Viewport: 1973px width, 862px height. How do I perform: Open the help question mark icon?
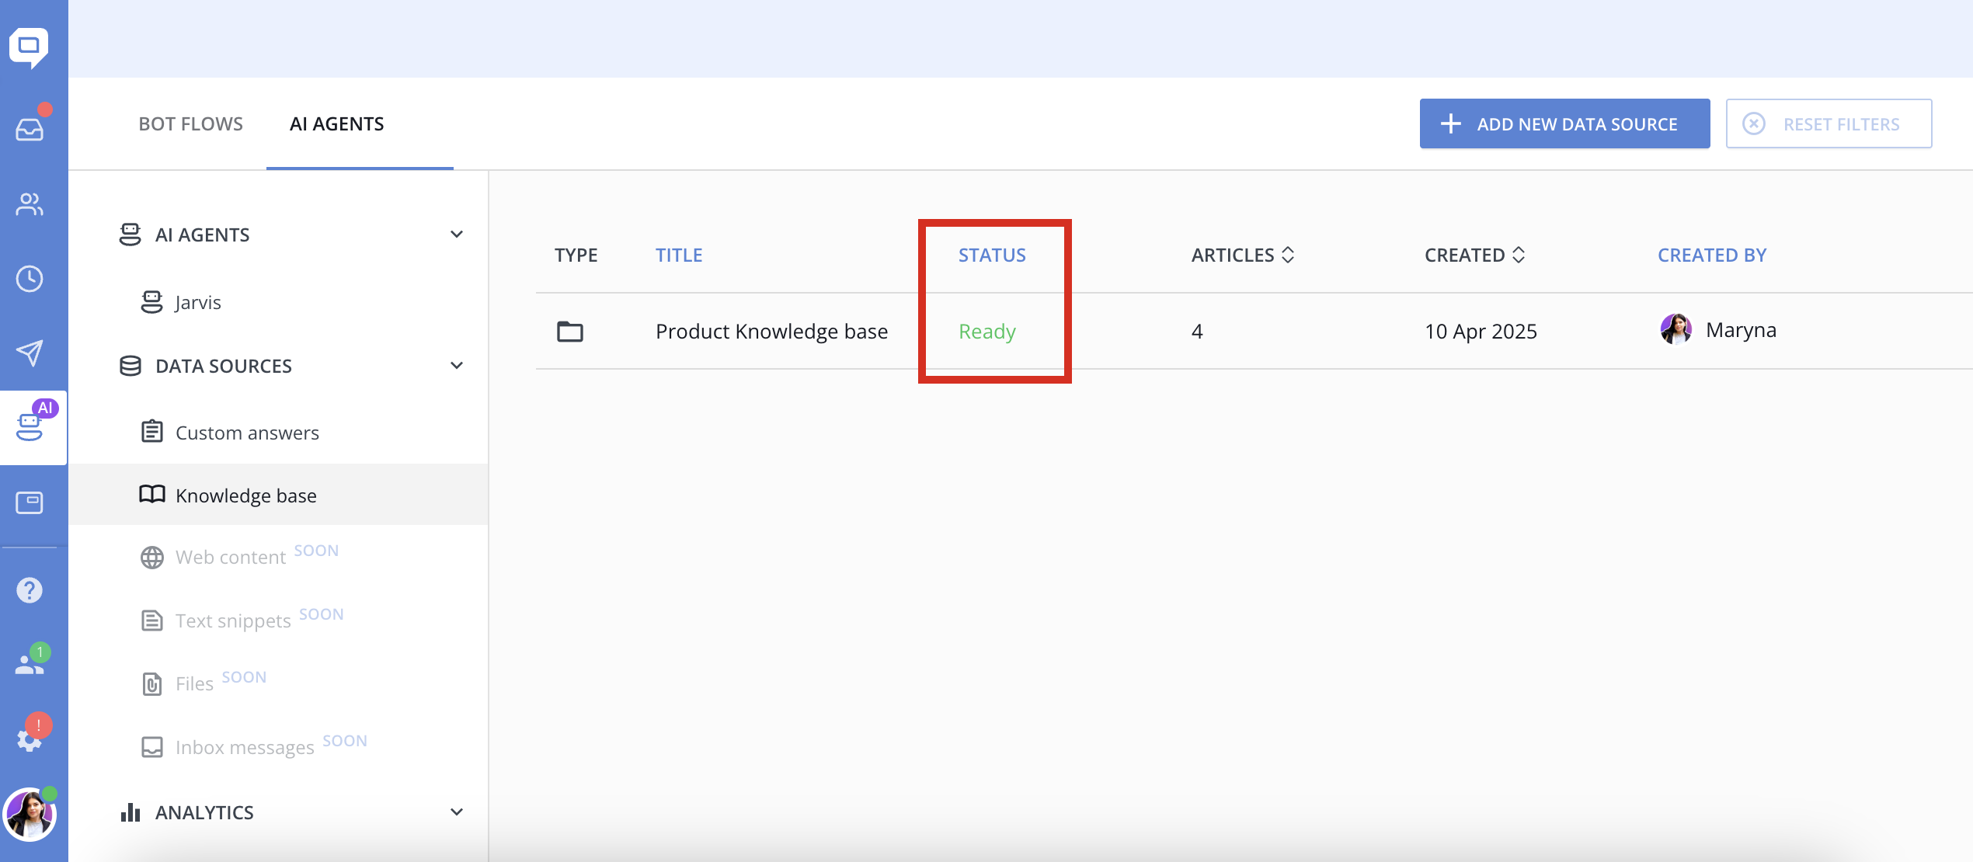(30, 590)
